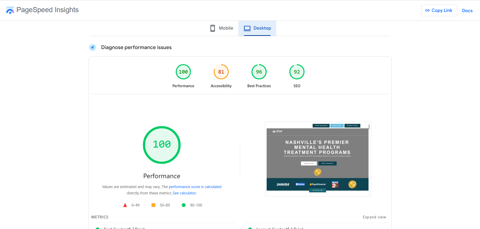Click the PageSpeed Insights logo icon
Image resolution: width=480 pixels, height=229 pixels.
pyautogui.click(x=10, y=10)
